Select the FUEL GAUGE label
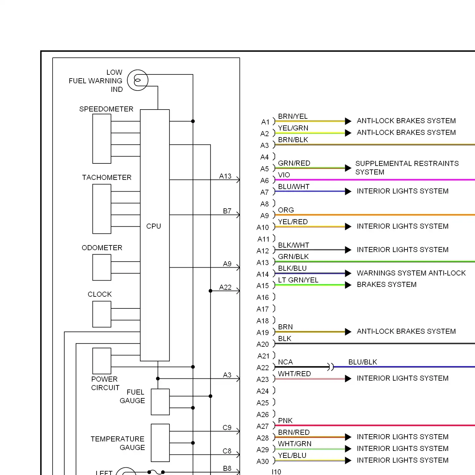The image size is (475, 475). pos(132,396)
